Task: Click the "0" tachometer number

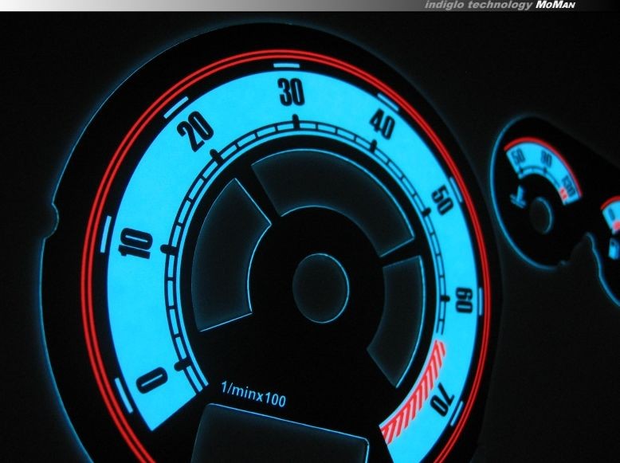Action: tap(152, 379)
